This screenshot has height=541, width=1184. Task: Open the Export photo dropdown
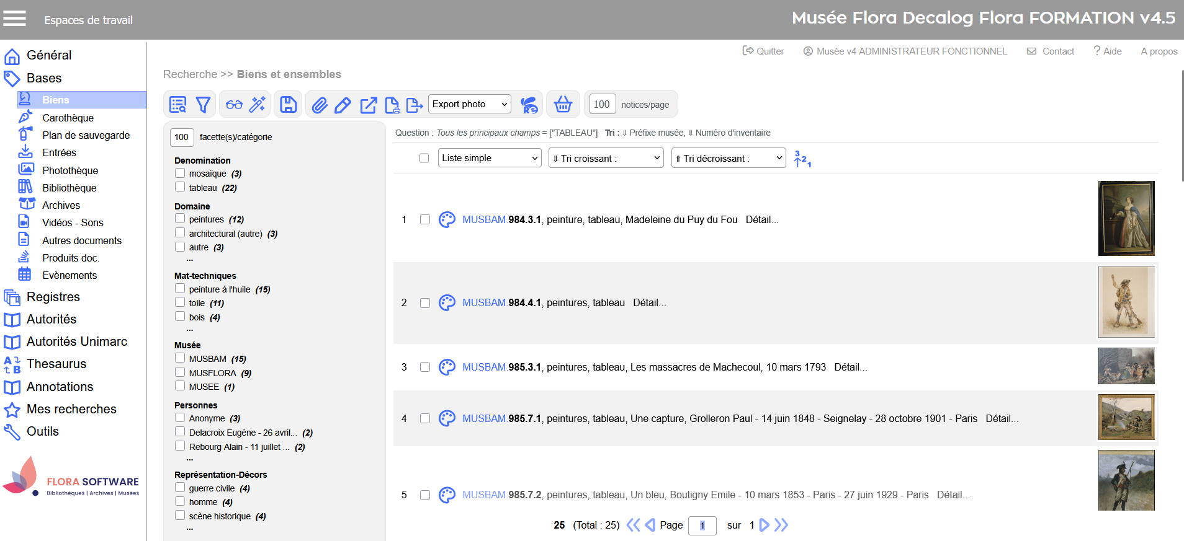coord(470,104)
